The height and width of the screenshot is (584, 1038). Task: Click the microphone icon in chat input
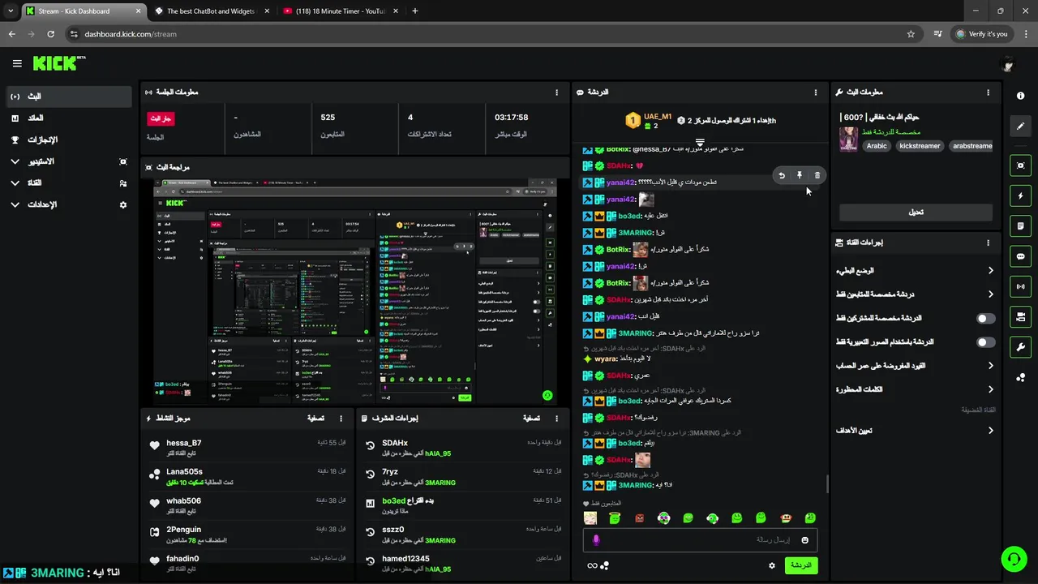[596, 540]
